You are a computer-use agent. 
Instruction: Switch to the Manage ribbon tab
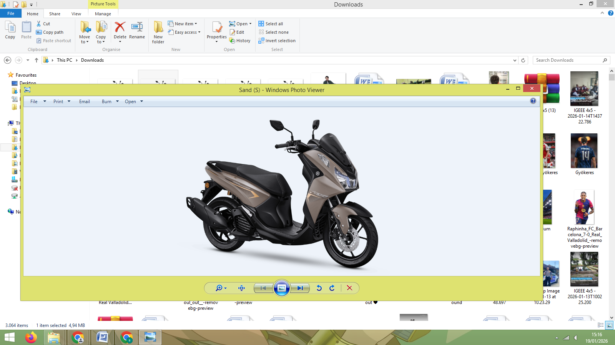(x=103, y=14)
